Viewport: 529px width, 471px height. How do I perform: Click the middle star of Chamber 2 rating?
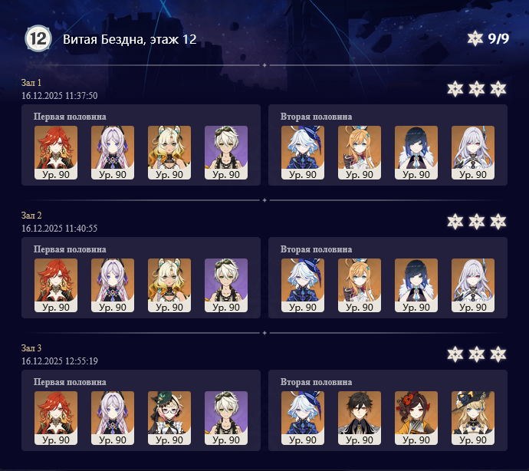[x=477, y=222]
